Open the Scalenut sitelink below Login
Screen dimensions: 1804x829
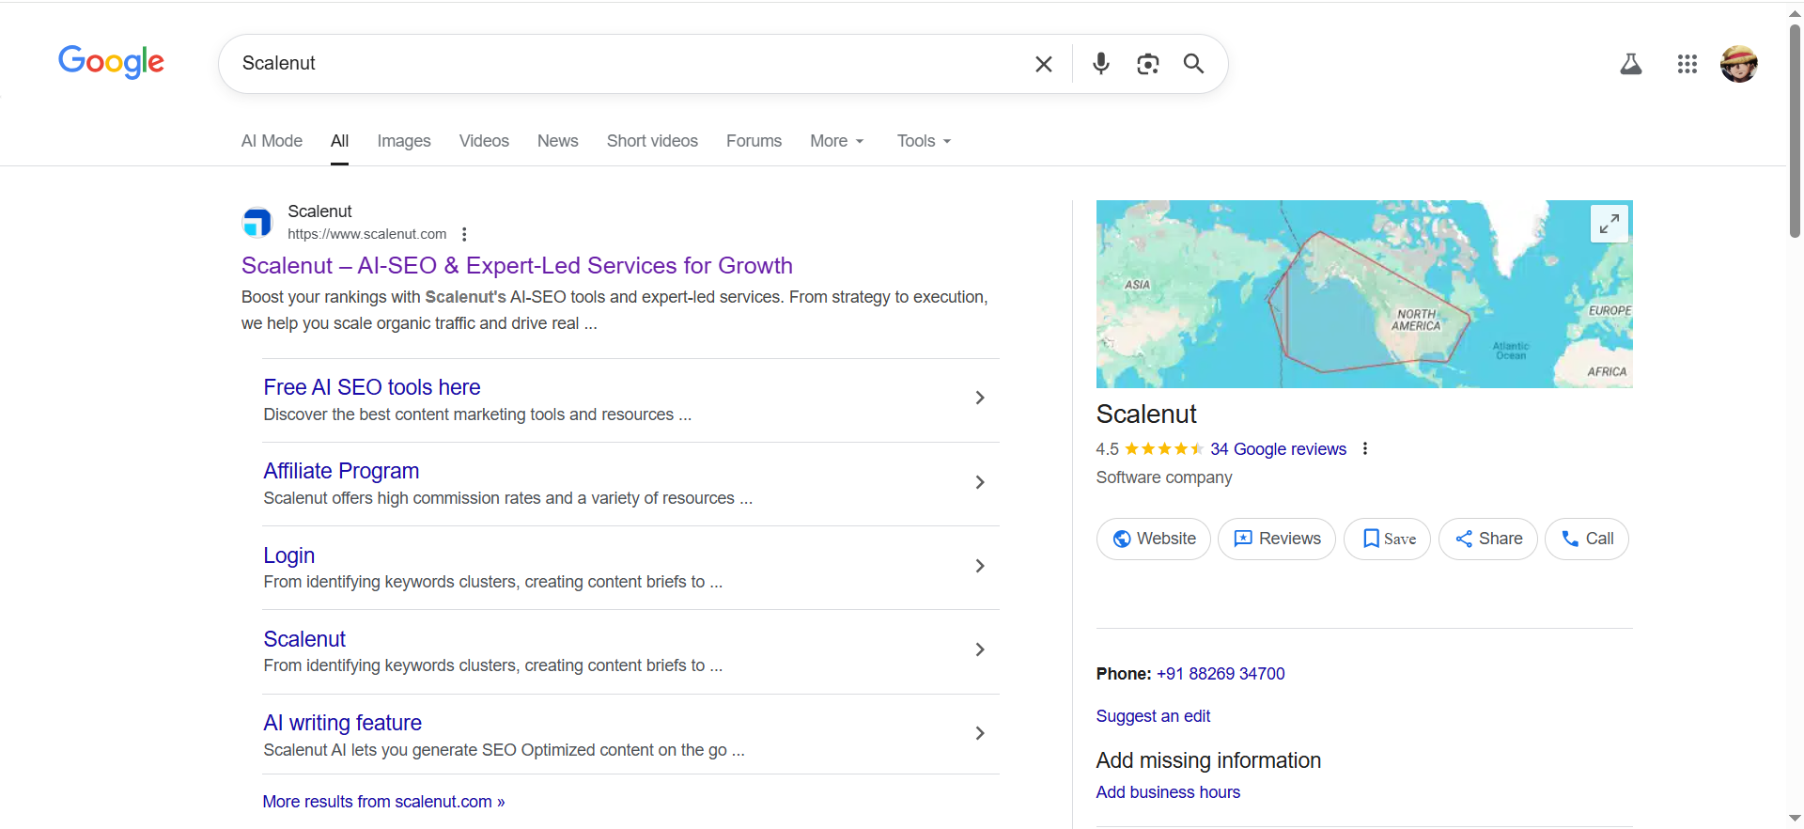pyautogui.click(x=304, y=639)
